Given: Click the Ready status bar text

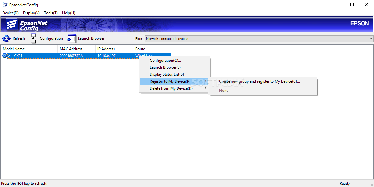Looking at the screenshot, I should click(x=345, y=184).
